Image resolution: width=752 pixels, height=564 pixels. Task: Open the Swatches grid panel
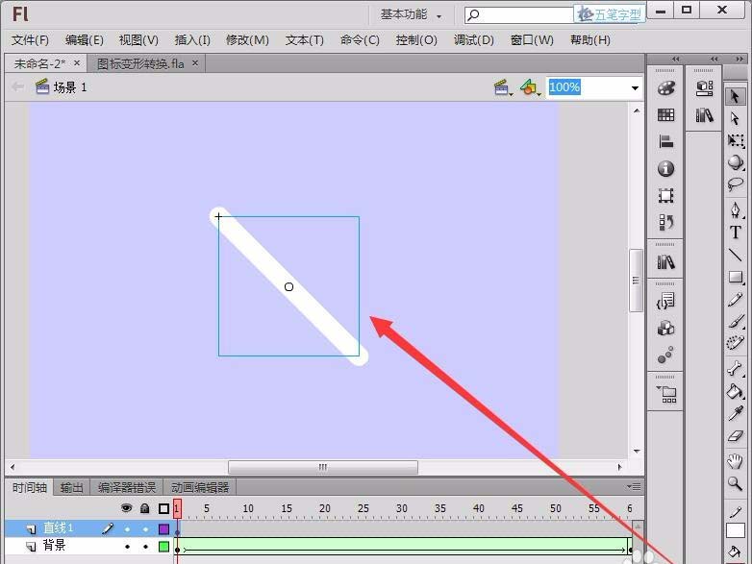click(665, 115)
